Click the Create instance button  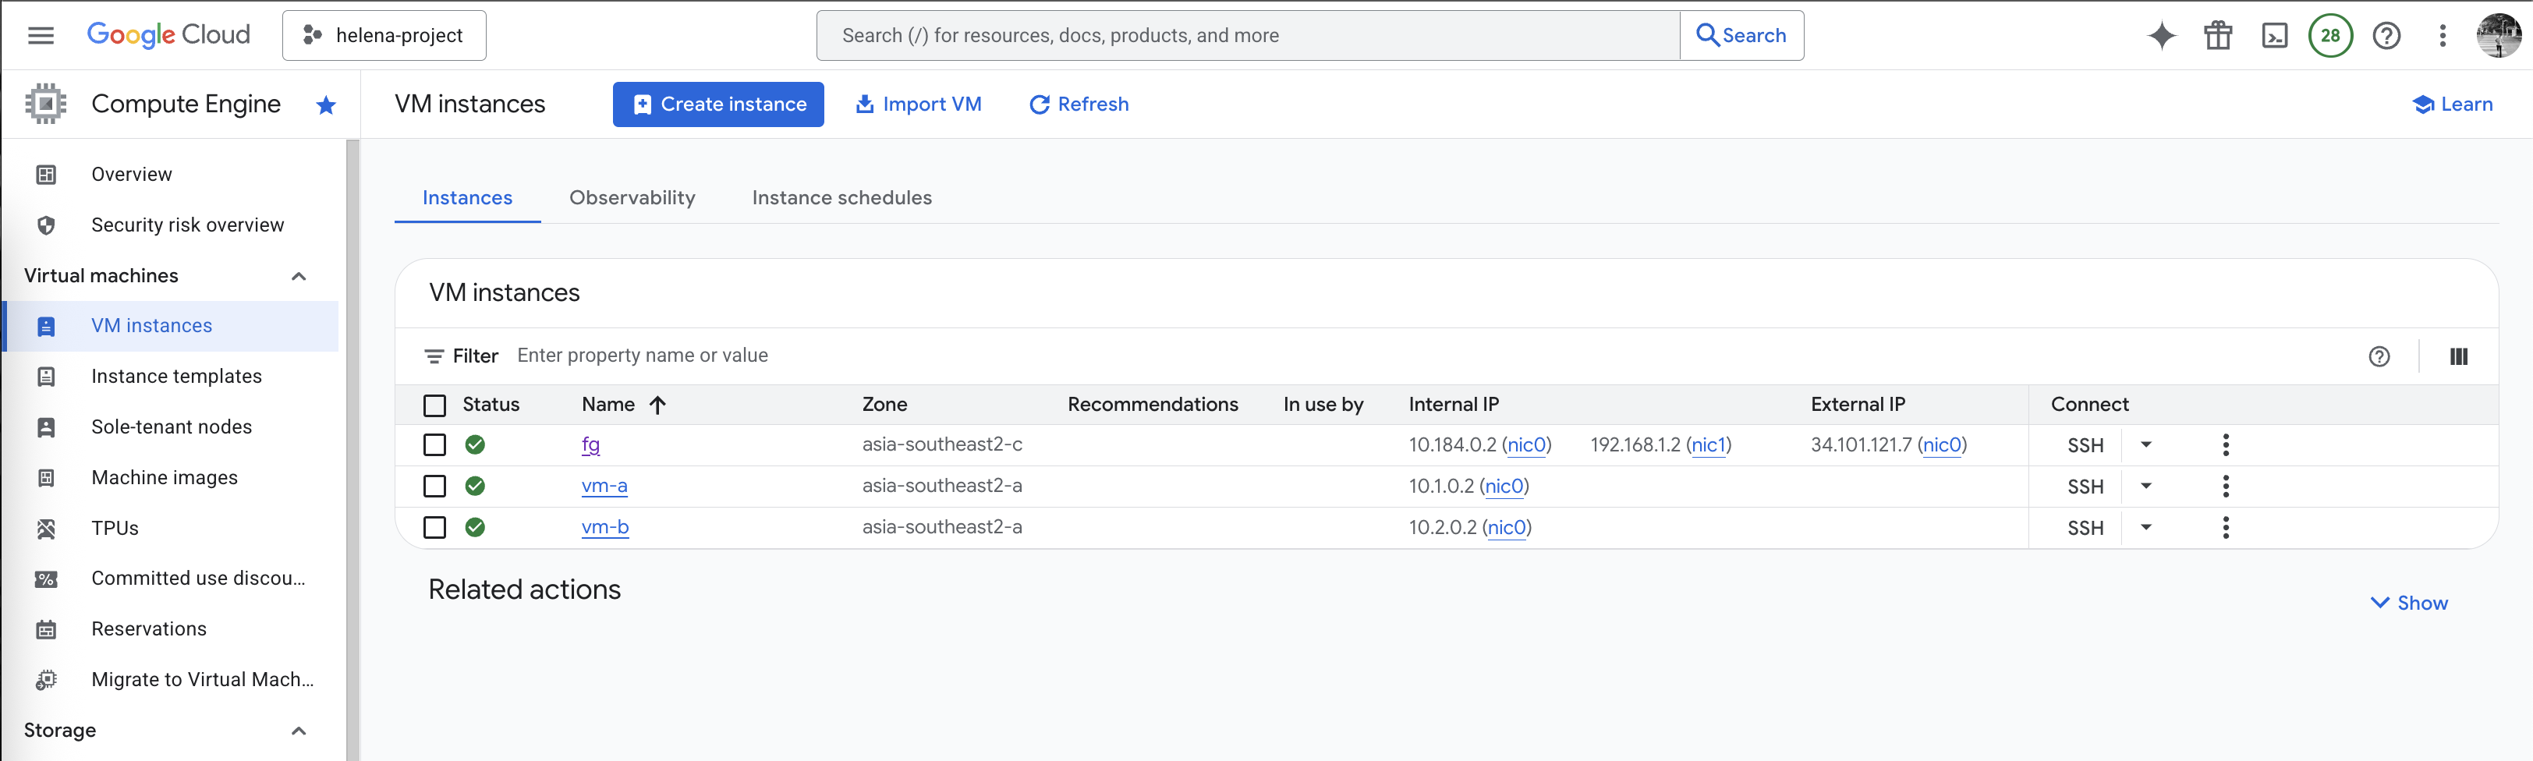pyautogui.click(x=717, y=104)
